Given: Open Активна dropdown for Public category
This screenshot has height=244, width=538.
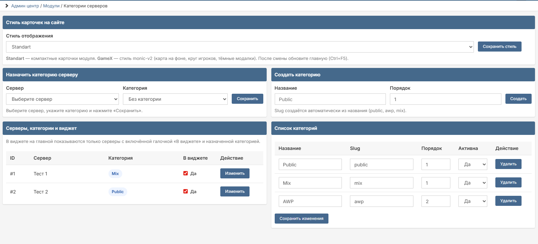Looking at the screenshot, I should [x=473, y=164].
